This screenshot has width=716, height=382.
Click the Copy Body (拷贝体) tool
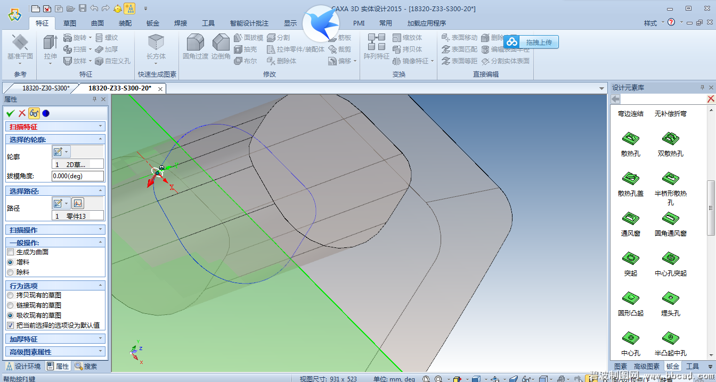coord(408,49)
